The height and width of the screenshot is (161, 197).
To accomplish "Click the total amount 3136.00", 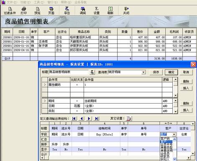I will tap(157, 59).
